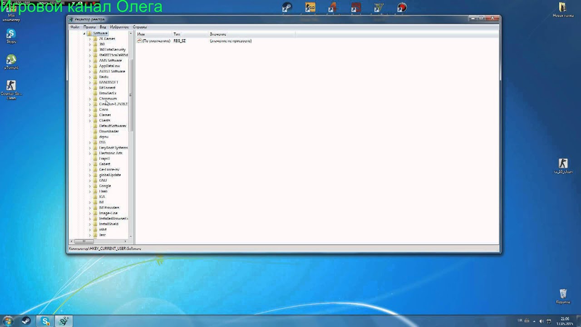Click the Fraps3 key folder icon

pyautogui.click(x=95, y=159)
